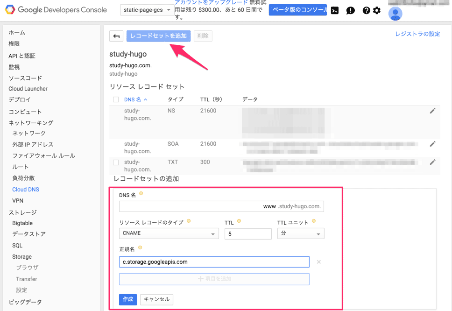The height and width of the screenshot is (311, 452).
Task: Open Storage 設定 in sidebar
Action: click(21, 290)
